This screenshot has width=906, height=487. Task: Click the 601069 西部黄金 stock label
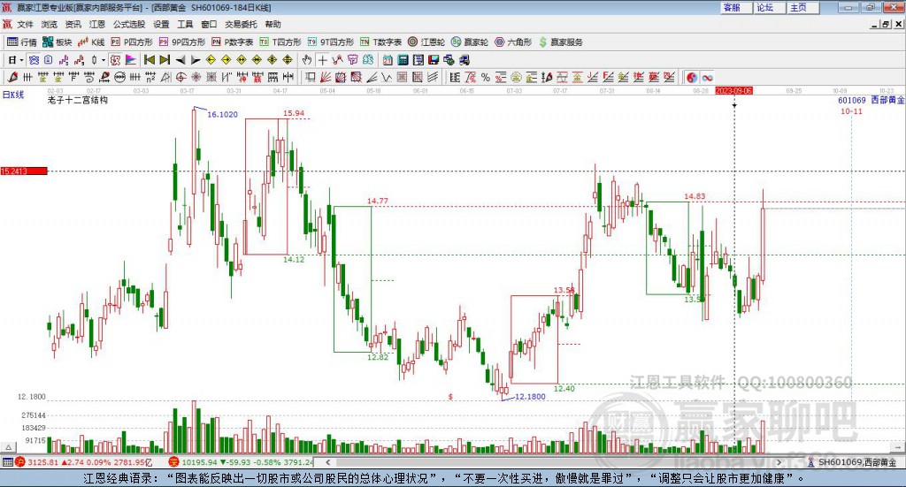[871, 101]
